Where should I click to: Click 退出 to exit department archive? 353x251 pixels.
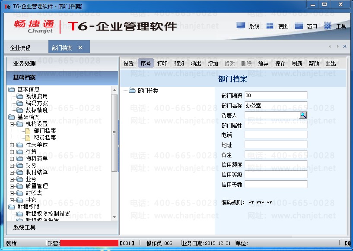[331, 63]
